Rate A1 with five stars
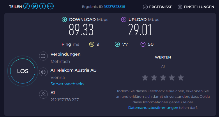219x117 pixels. point(181,78)
